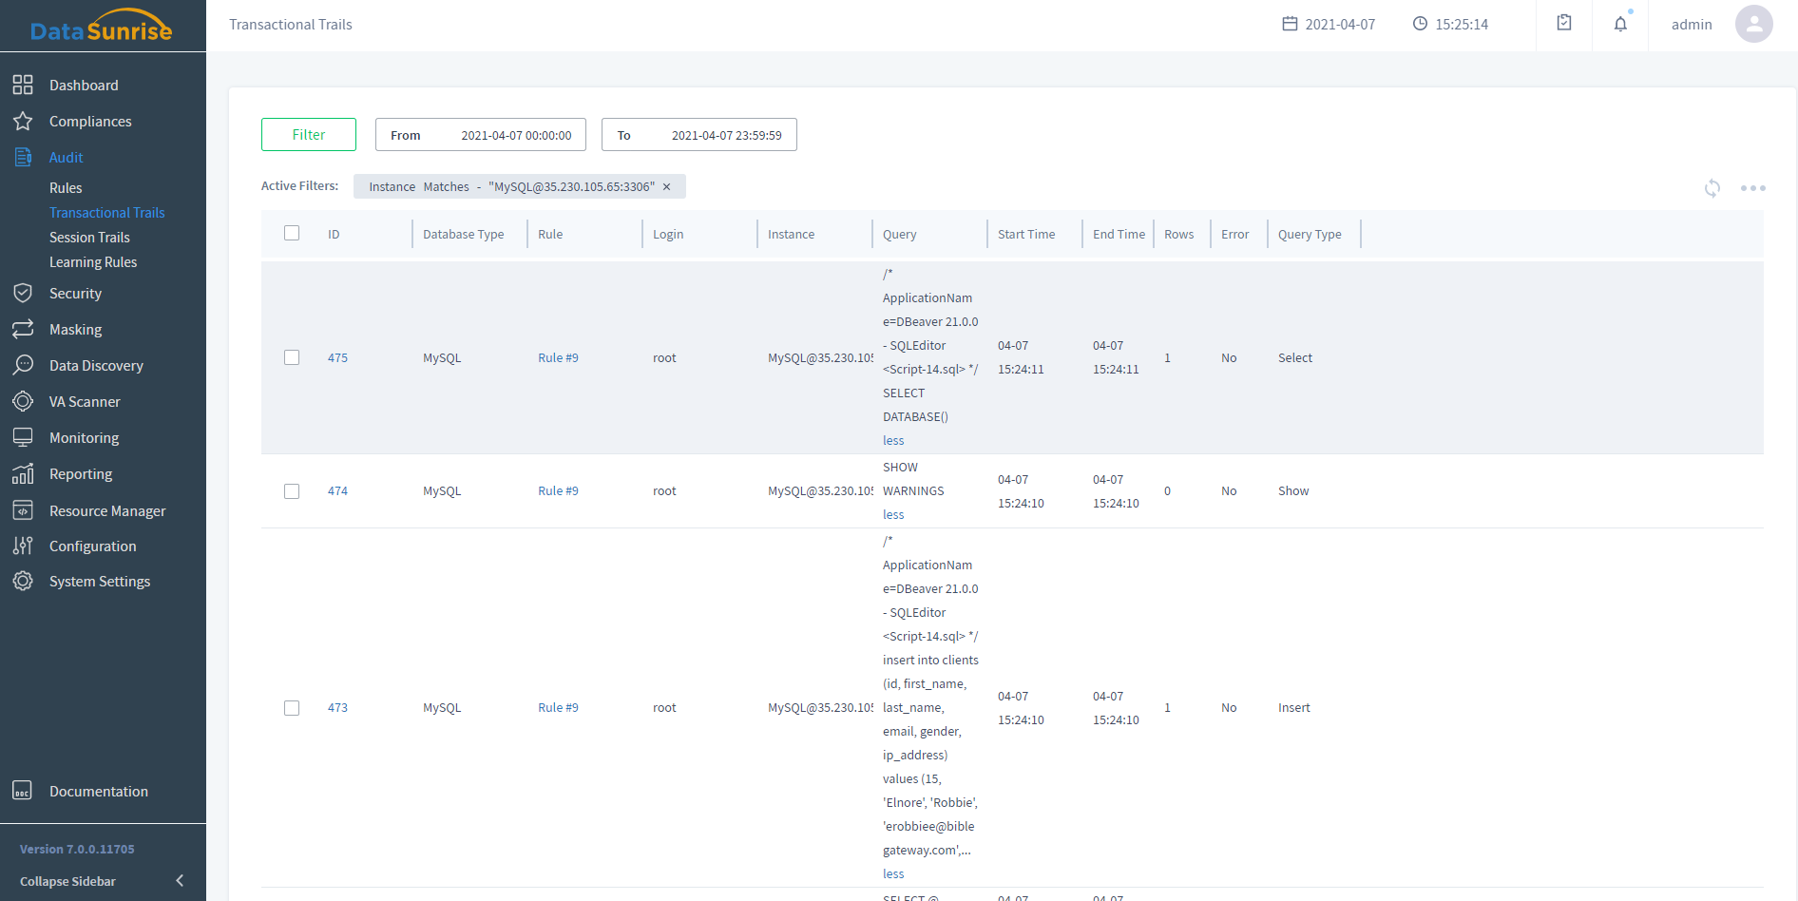Remove the Instance Matches active filter
This screenshot has height=901, width=1798.
667,187
